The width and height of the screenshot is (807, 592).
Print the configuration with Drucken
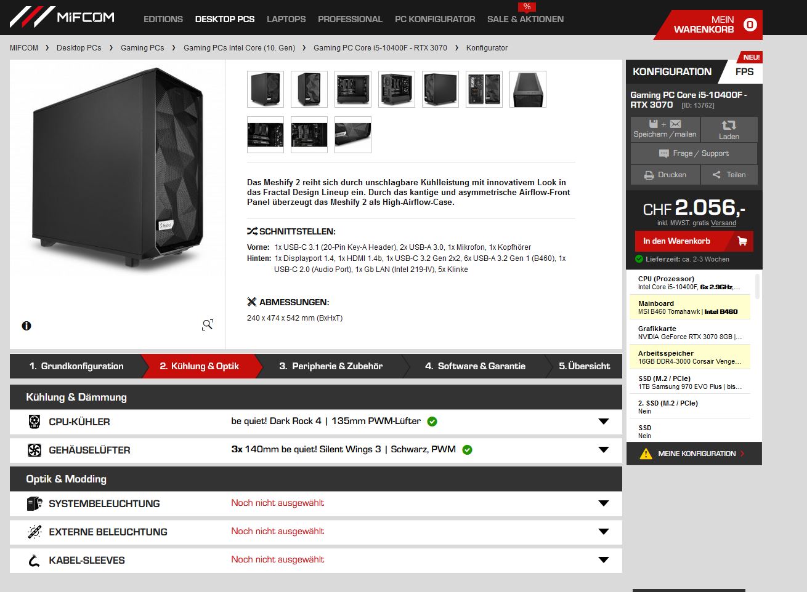click(x=665, y=175)
